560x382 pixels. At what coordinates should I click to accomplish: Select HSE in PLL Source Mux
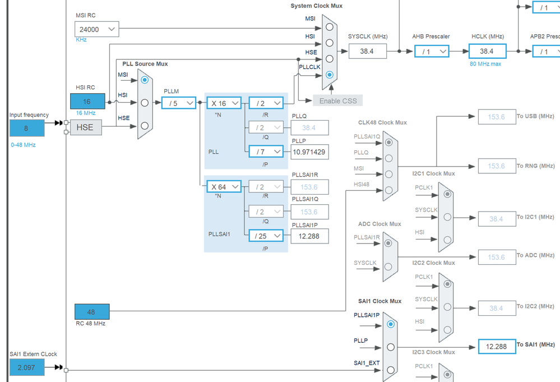[x=145, y=126]
